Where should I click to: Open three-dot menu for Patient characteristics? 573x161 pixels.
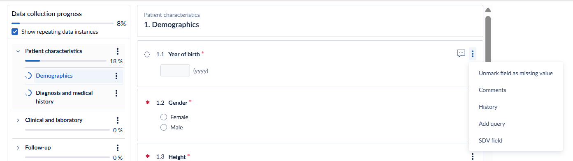coord(117,51)
